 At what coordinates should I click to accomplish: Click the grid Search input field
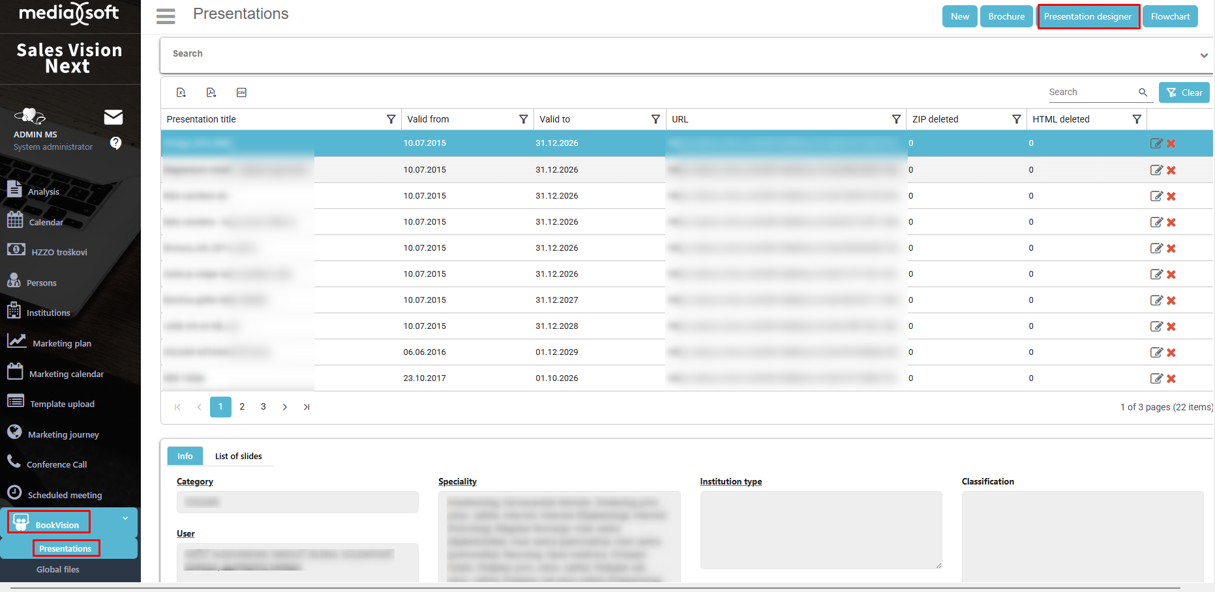point(1092,92)
